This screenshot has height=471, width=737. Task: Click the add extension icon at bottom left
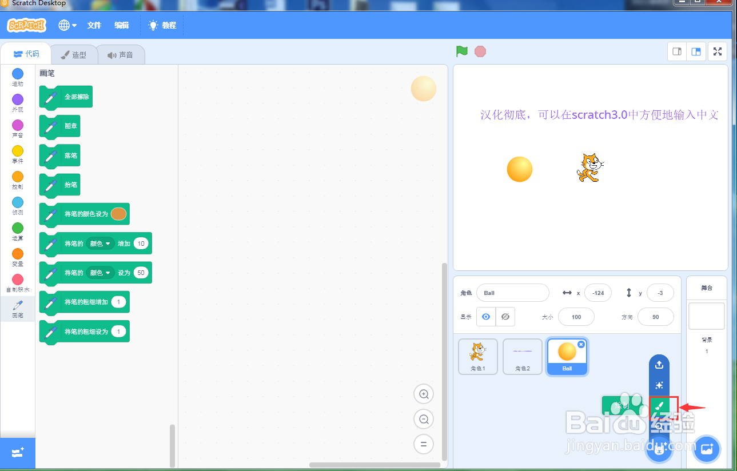point(17,453)
